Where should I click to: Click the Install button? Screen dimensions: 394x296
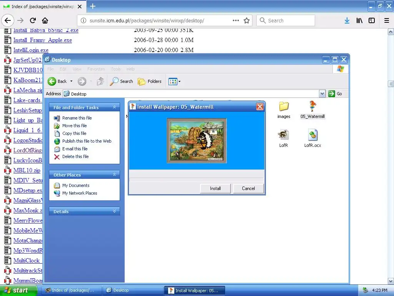pos(215,188)
